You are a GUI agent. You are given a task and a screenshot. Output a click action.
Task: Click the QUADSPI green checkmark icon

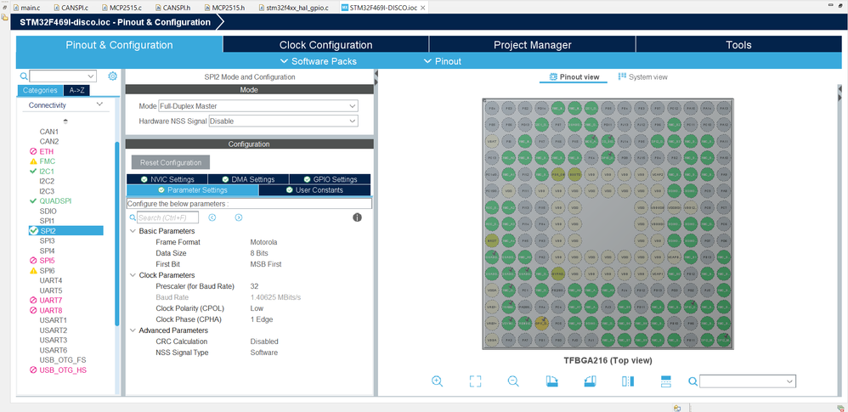33,200
